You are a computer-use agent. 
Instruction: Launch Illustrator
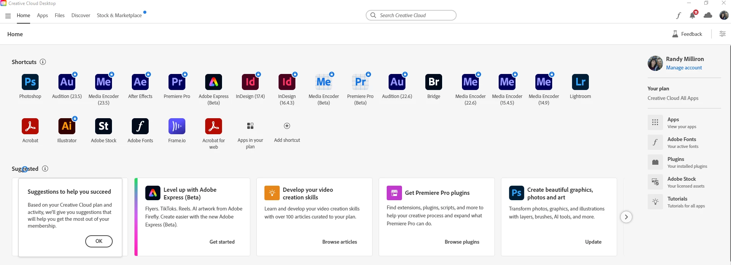[x=67, y=126]
